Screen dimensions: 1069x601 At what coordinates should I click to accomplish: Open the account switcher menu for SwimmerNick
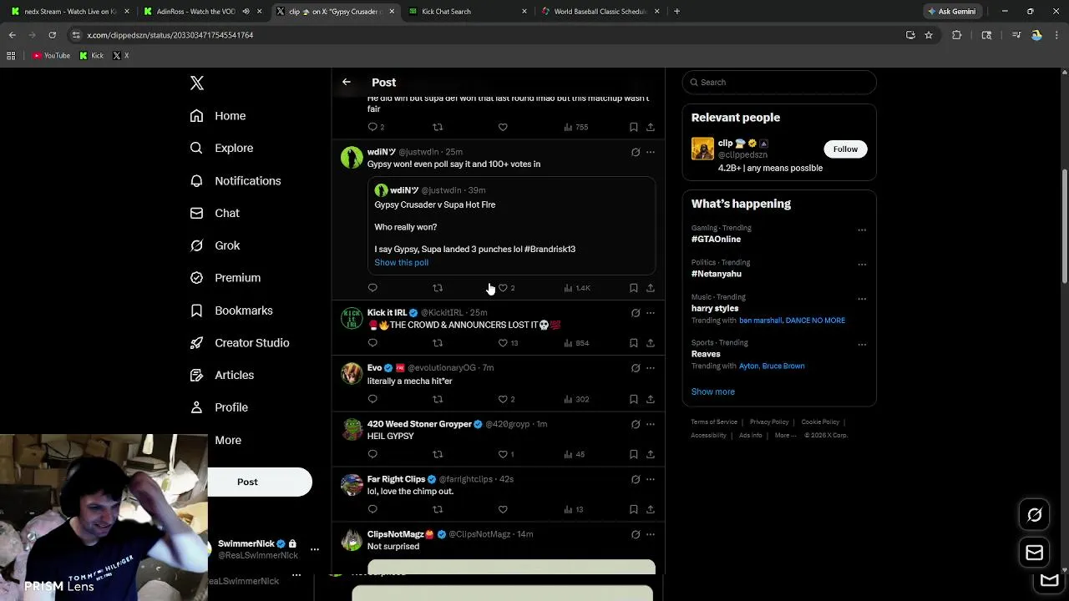click(x=314, y=549)
